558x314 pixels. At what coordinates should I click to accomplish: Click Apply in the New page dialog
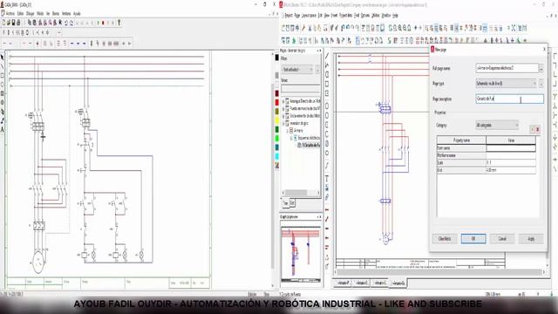tap(531, 238)
